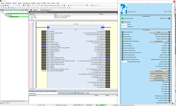
Task: Open the Debug menu
Action: [x=44, y=3]
